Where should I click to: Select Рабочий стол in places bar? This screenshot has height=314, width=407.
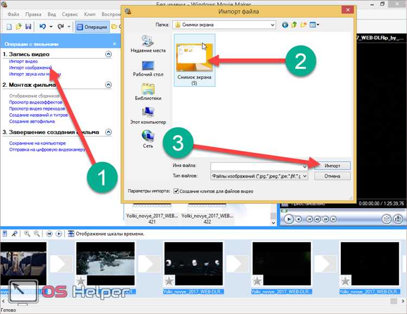(148, 68)
